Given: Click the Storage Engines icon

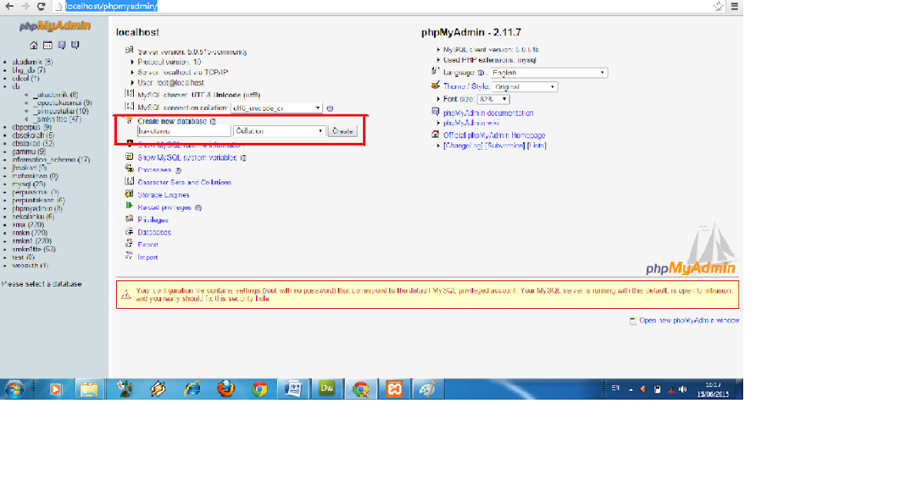Looking at the screenshot, I should coord(129,194).
